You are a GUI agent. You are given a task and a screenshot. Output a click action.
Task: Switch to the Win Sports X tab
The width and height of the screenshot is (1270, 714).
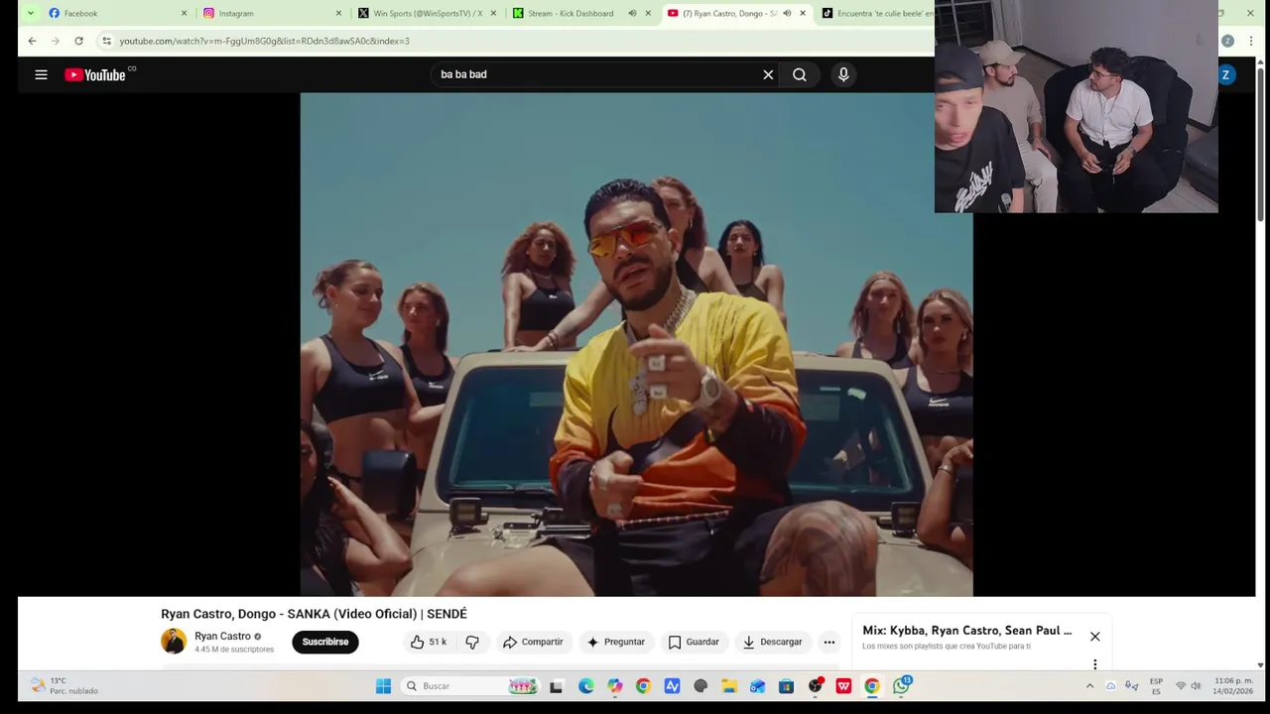click(427, 13)
